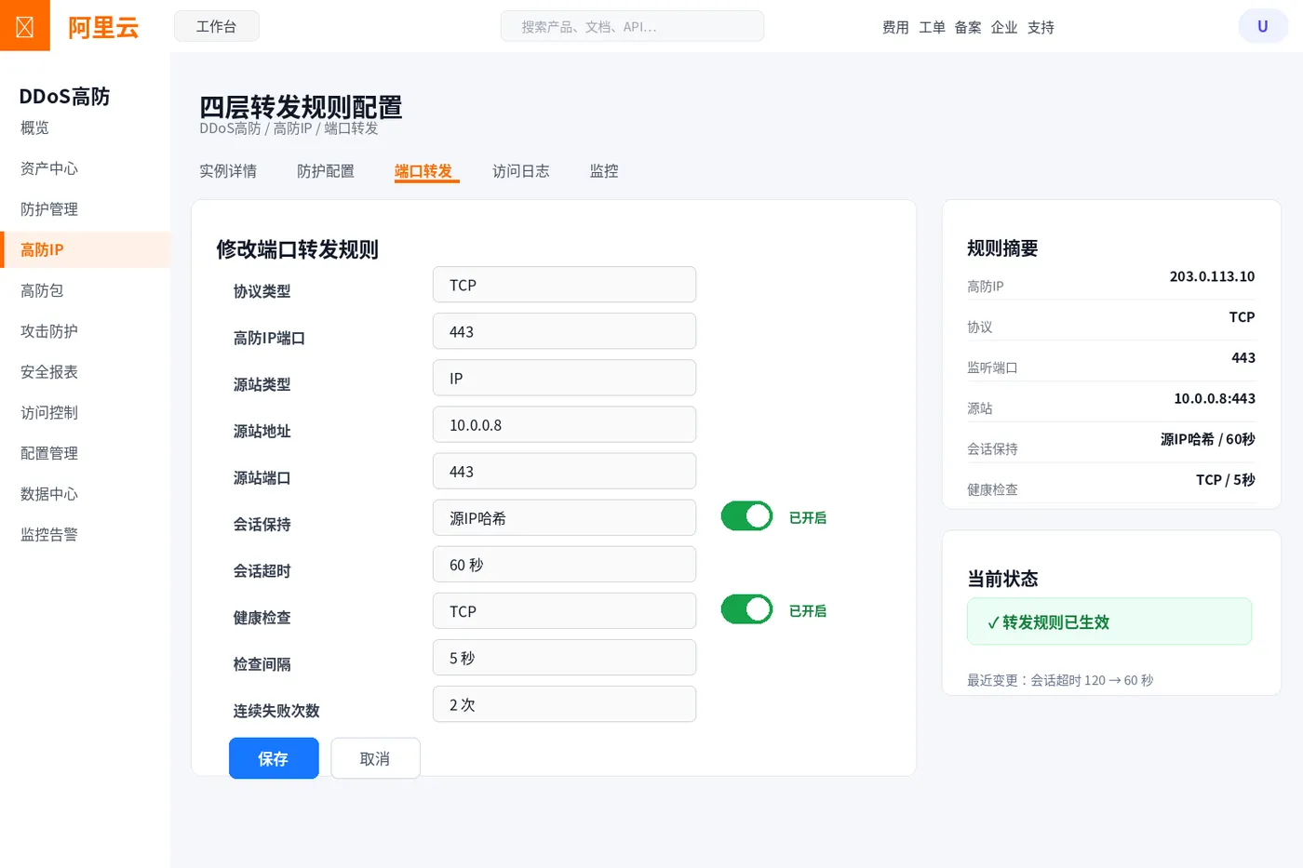This screenshot has width=1303, height=868.
Task: Click the breadcrumb DDoS高防 / 高防IP / 端口转发
Action: 289,128
